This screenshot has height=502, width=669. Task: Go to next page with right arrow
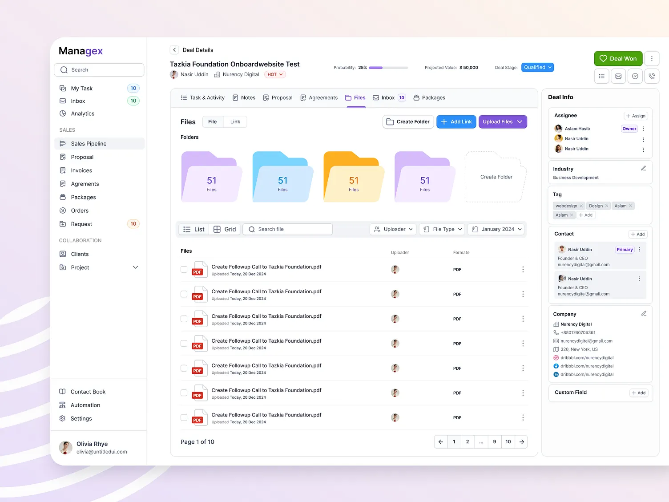click(x=521, y=441)
